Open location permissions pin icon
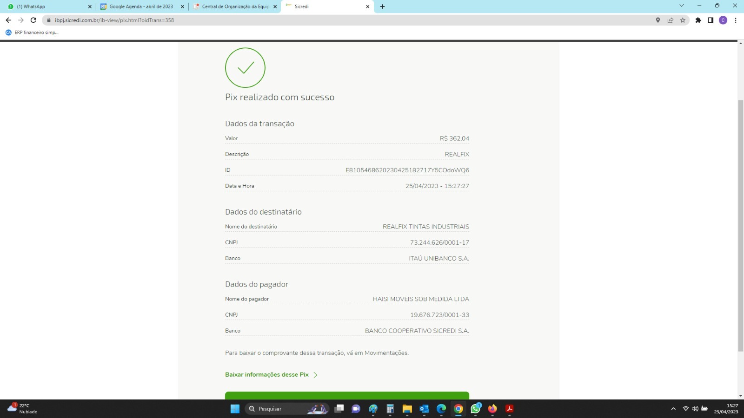 tap(658, 20)
